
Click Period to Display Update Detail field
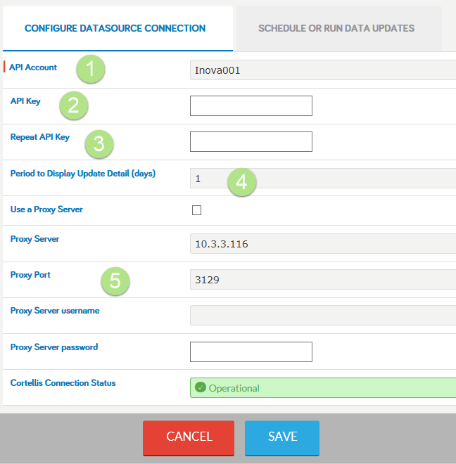[x=323, y=179]
